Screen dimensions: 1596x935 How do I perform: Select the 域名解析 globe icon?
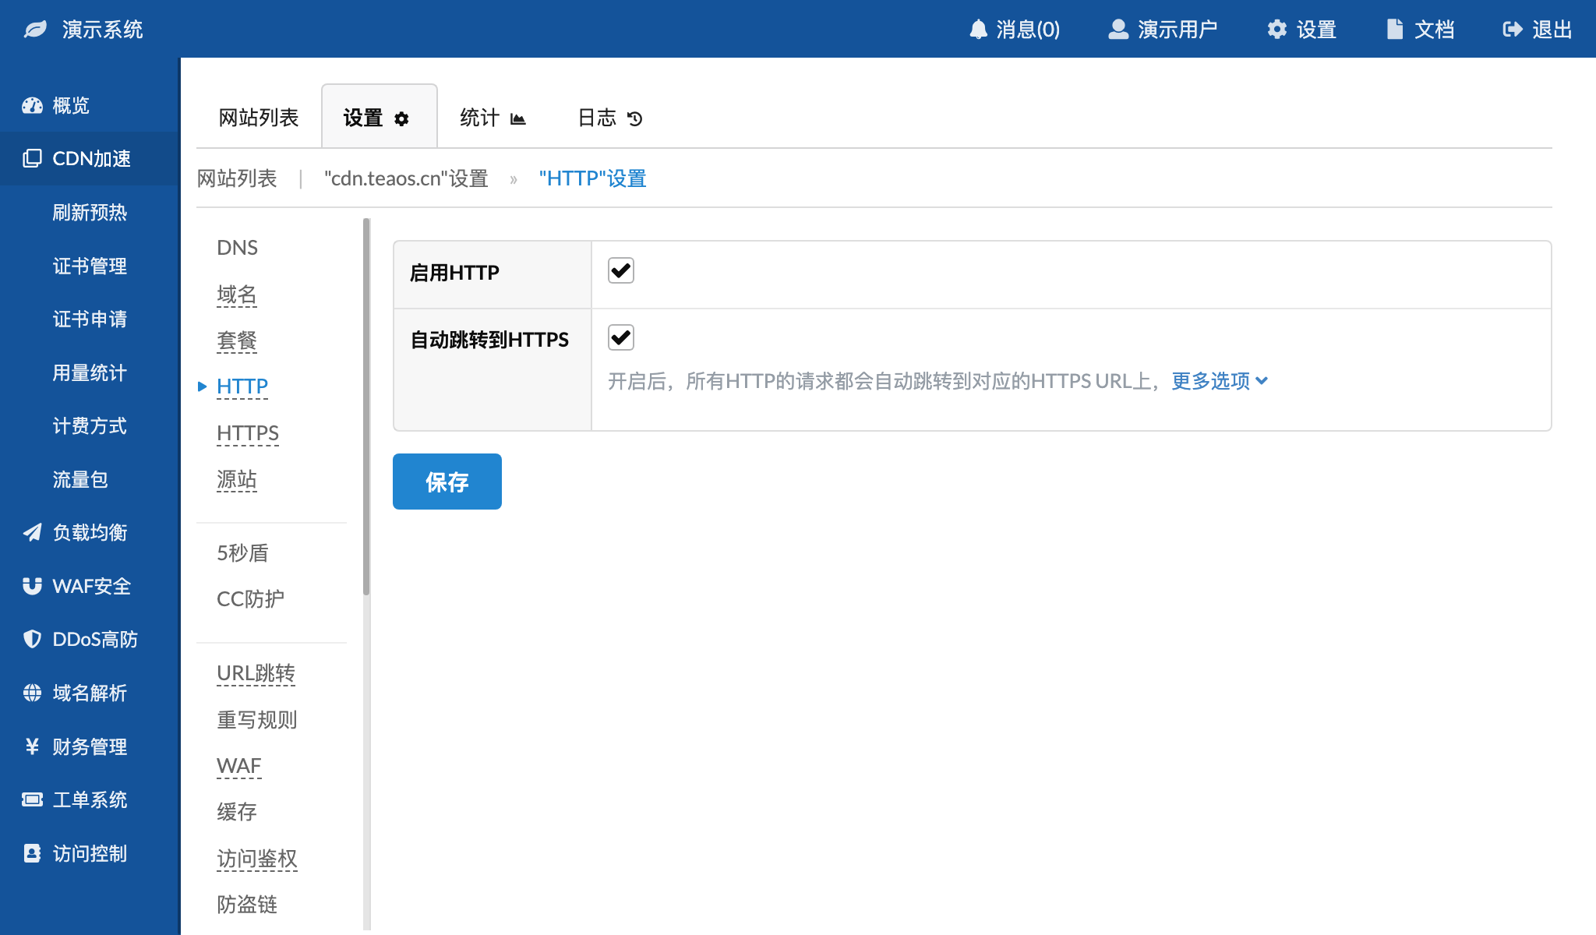point(31,693)
